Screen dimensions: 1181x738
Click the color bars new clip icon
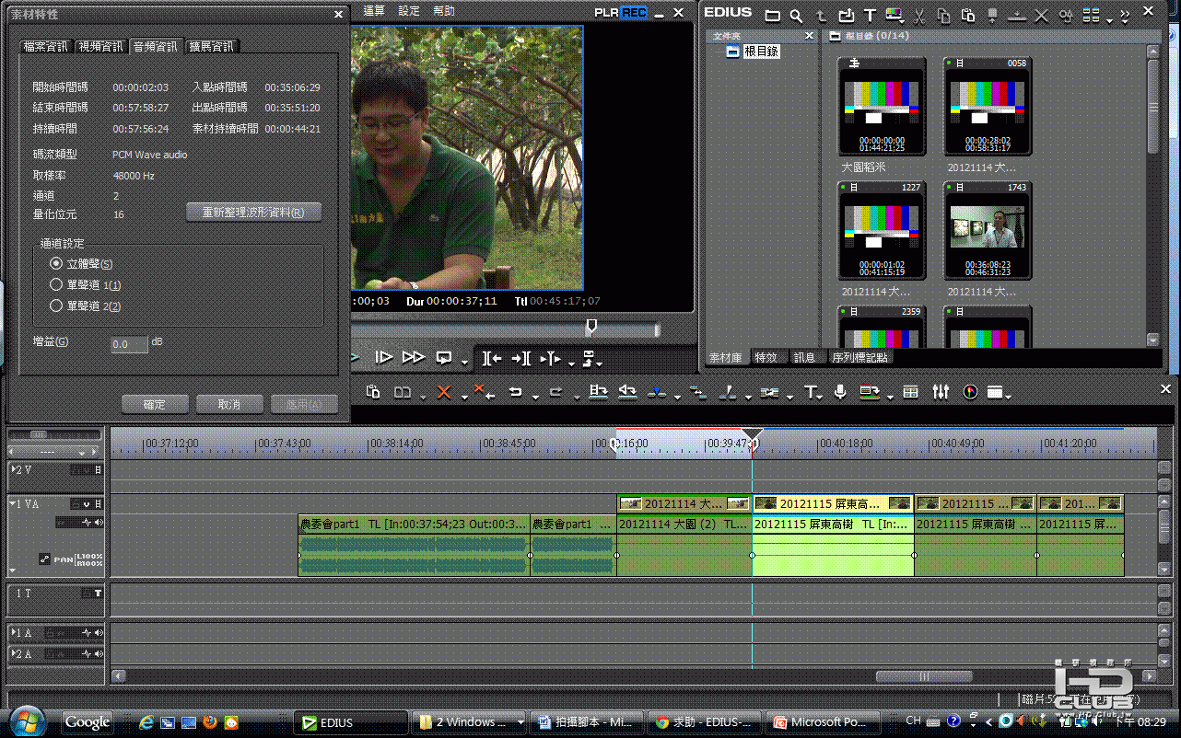pyautogui.click(x=893, y=15)
